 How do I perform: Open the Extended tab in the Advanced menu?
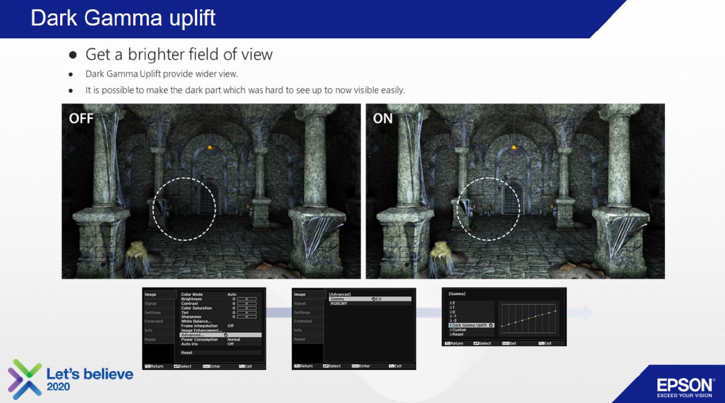click(303, 321)
